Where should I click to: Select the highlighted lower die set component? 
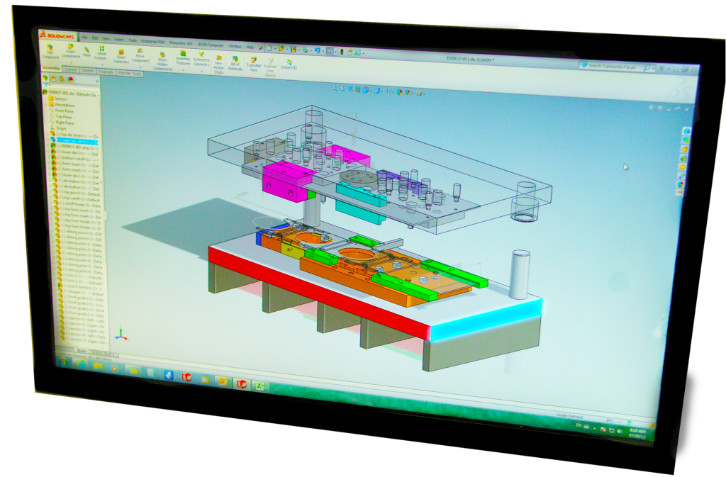click(74, 140)
